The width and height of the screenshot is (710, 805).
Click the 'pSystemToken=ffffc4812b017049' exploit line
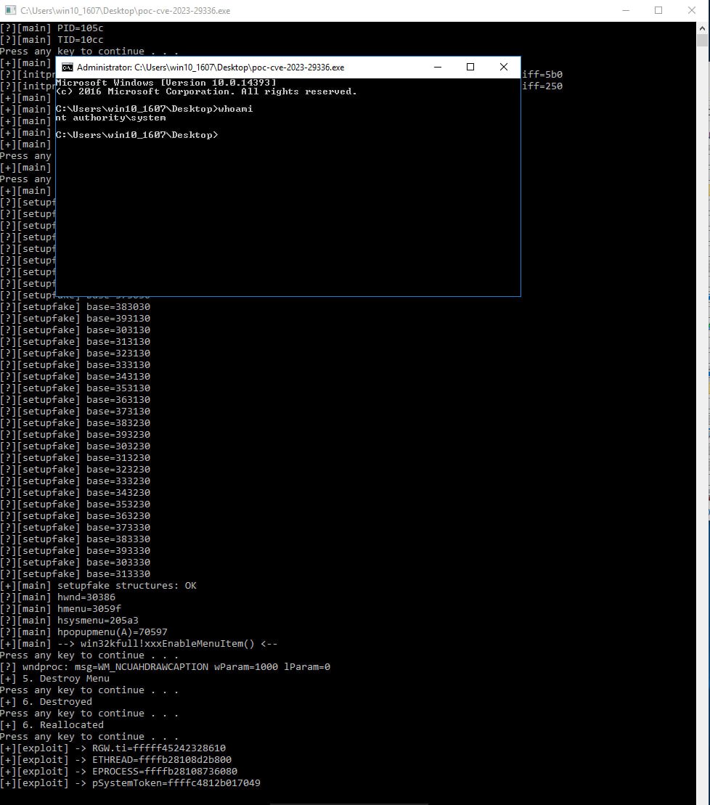click(131, 783)
